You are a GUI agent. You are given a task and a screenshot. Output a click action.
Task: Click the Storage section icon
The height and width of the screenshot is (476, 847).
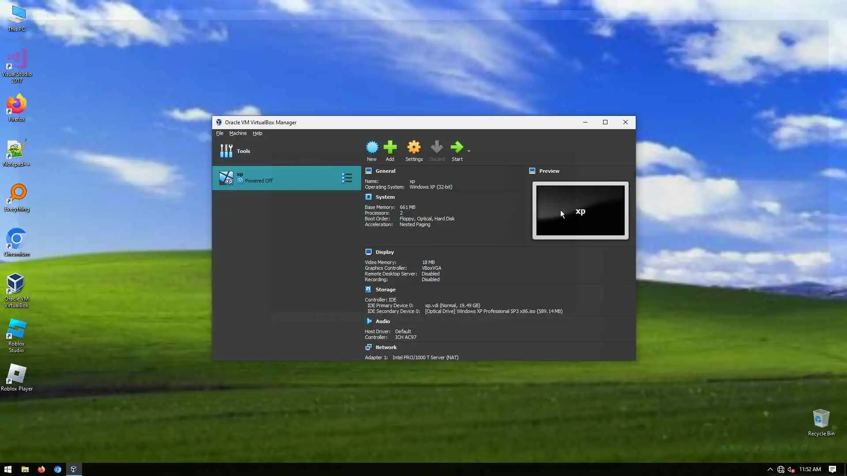pyautogui.click(x=368, y=290)
